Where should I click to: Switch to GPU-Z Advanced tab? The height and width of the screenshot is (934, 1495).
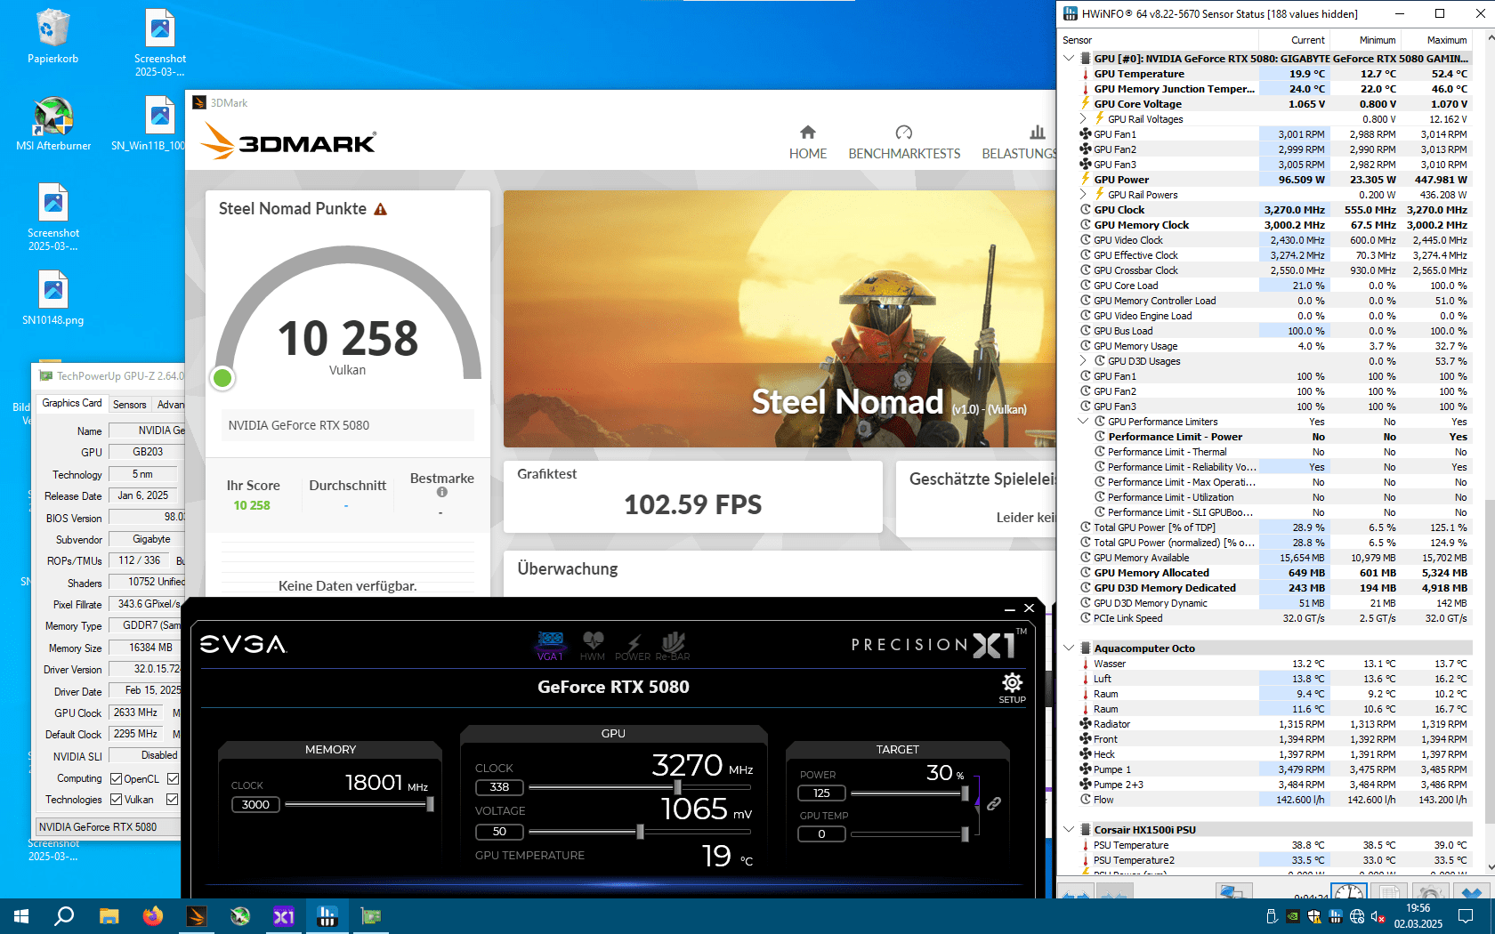pos(170,405)
